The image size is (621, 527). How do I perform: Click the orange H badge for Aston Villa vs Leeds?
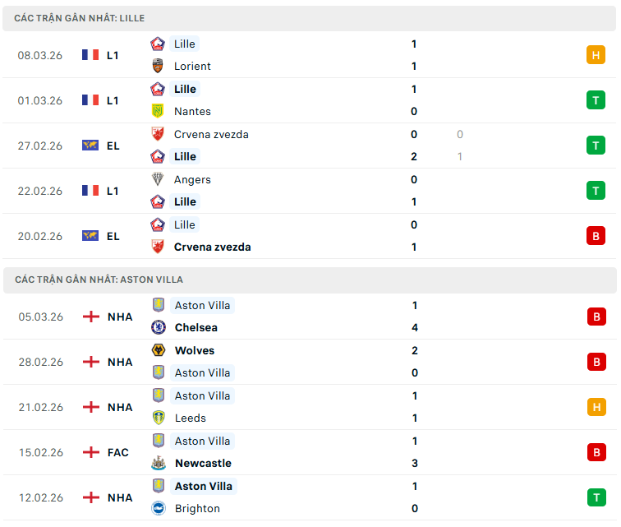[596, 407]
